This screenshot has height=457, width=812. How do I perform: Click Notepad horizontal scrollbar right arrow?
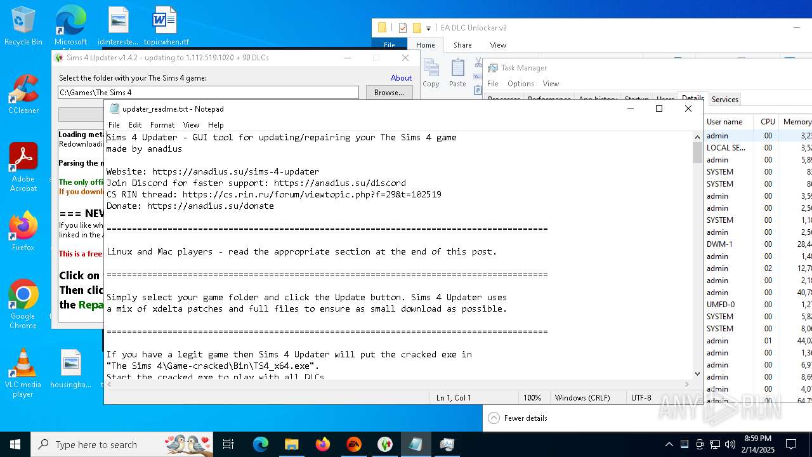688,384
